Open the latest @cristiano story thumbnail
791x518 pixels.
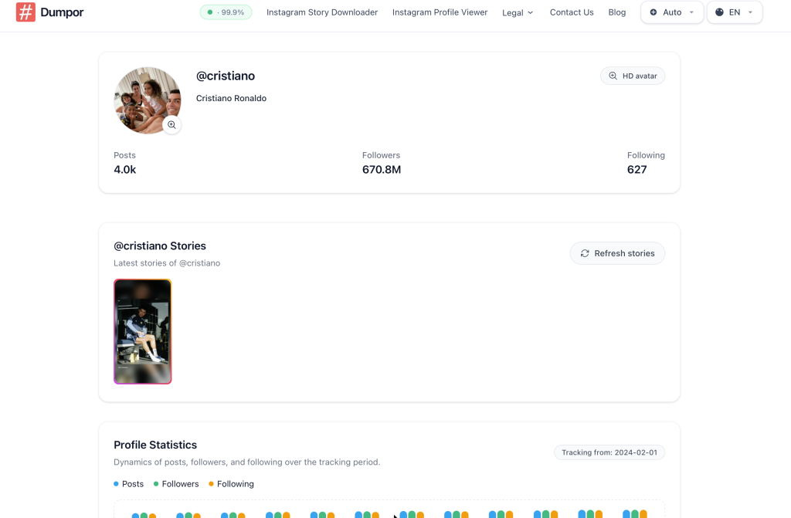[143, 331]
